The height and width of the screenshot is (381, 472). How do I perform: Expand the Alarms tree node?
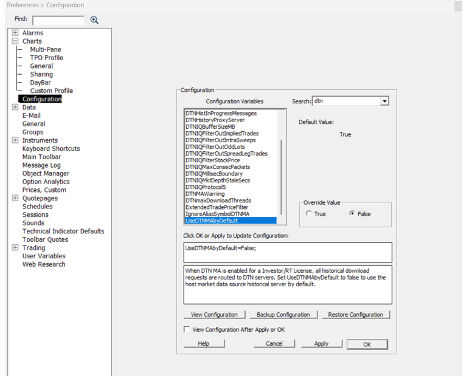[15, 33]
